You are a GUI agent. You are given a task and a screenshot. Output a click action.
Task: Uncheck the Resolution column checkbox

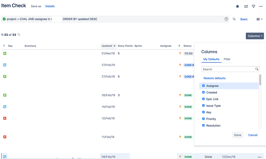point(203,125)
